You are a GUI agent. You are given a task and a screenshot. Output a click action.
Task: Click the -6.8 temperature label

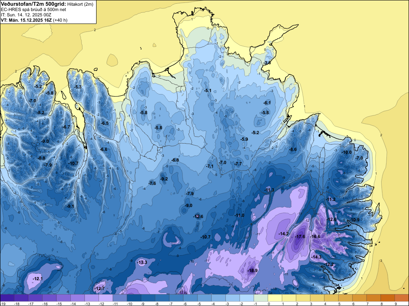click(x=175, y=160)
